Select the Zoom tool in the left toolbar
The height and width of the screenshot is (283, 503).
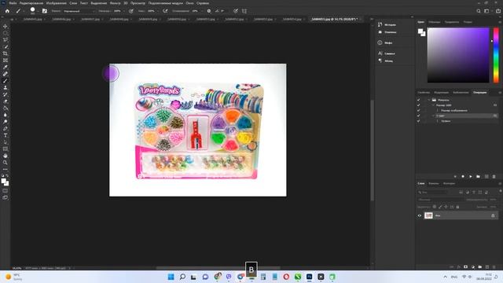[6, 163]
